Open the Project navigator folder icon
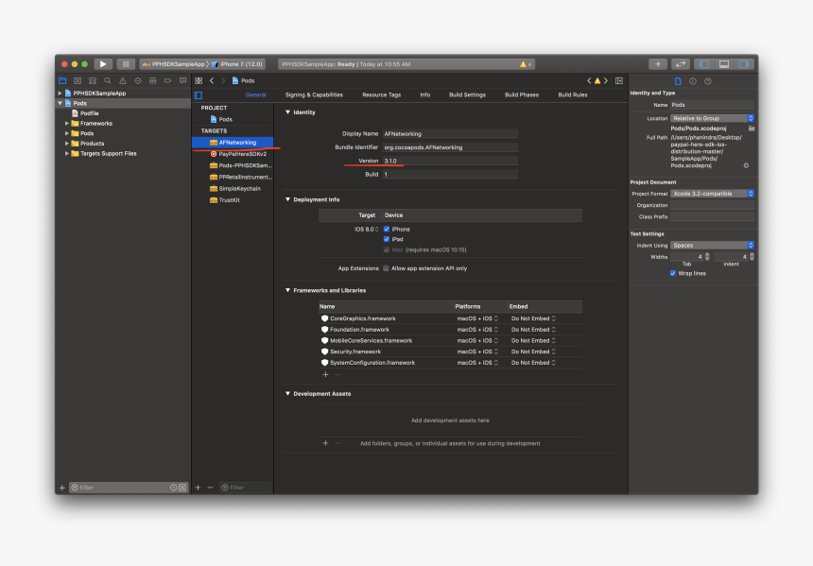 (62, 81)
